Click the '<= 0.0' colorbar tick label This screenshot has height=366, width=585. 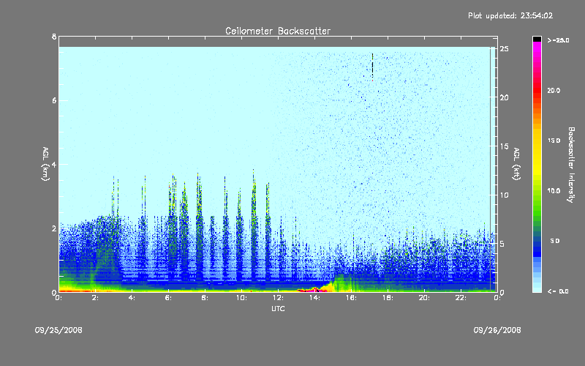(x=558, y=291)
